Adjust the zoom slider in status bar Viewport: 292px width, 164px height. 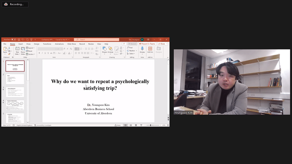pos(151,125)
